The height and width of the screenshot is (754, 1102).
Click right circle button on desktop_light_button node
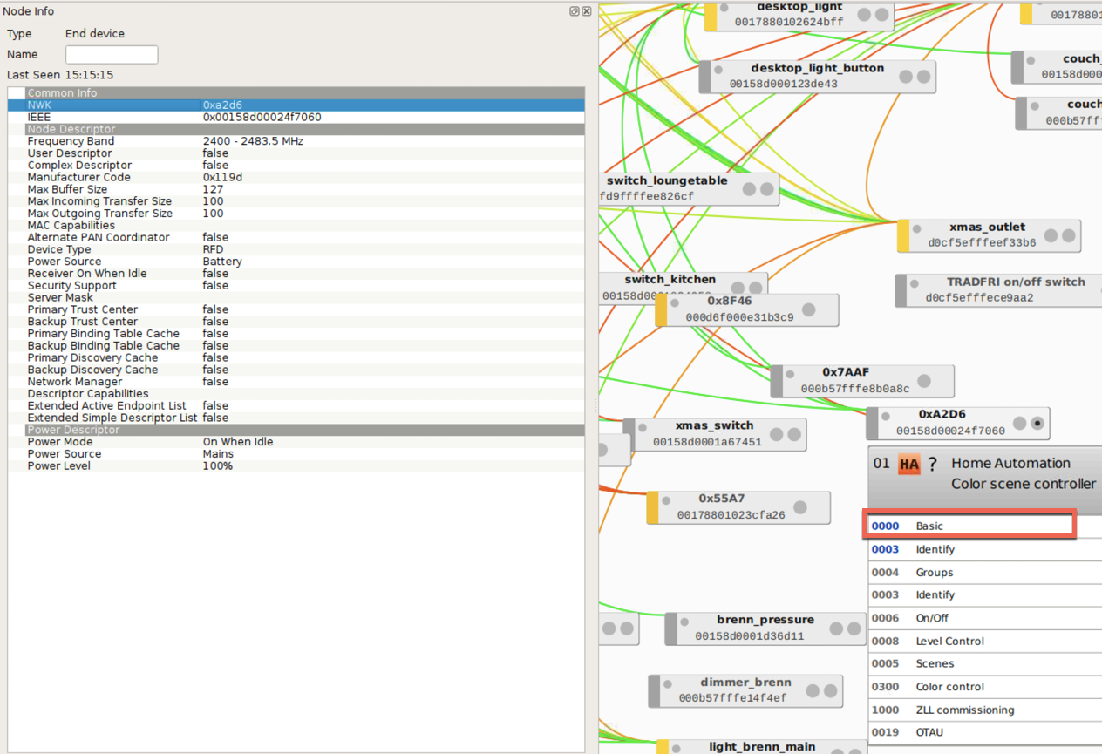[x=923, y=76]
